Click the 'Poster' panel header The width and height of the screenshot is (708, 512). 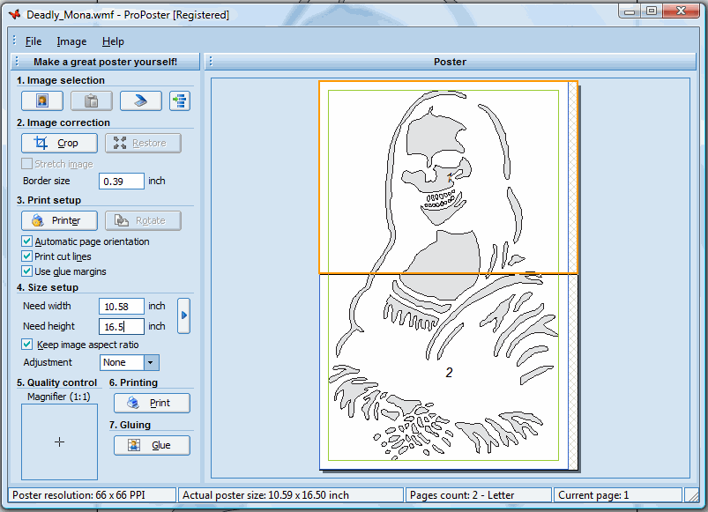[450, 62]
